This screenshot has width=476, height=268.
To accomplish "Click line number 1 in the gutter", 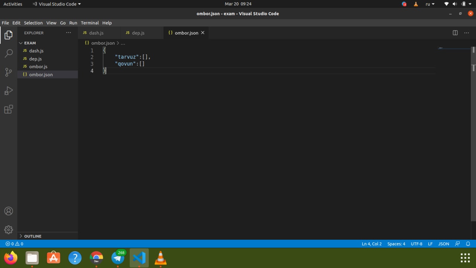I will [x=92, y=50].
